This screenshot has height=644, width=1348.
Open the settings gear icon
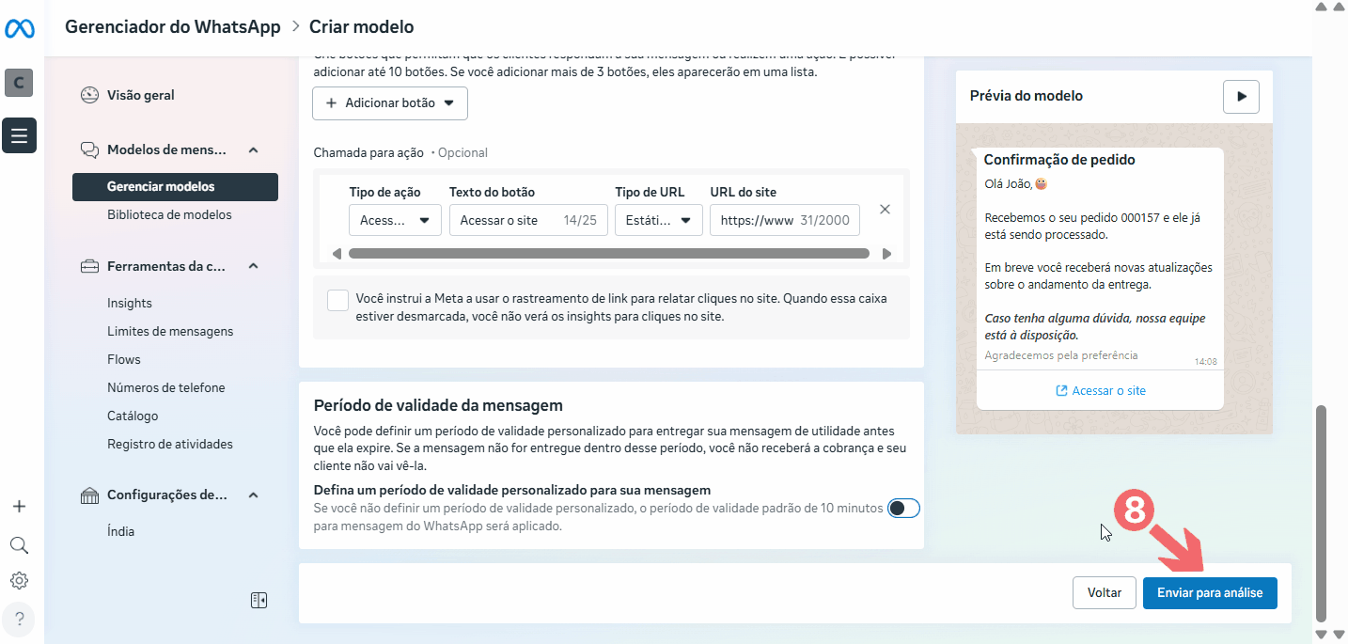pos(19,580)
